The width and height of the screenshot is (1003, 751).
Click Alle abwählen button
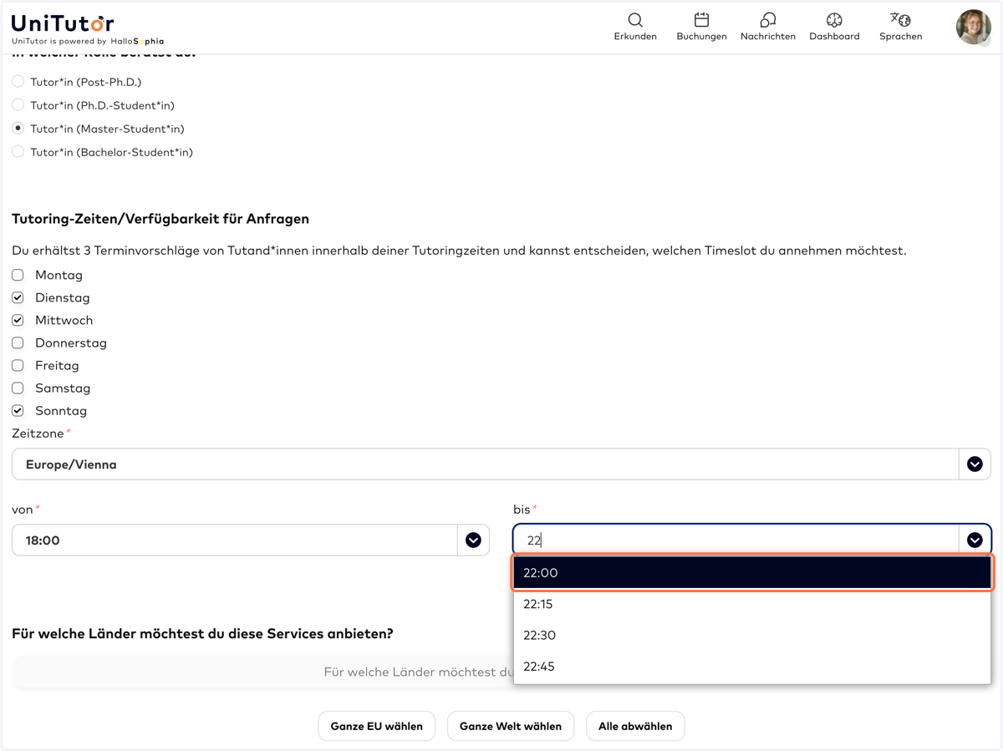tap(635, 726)
